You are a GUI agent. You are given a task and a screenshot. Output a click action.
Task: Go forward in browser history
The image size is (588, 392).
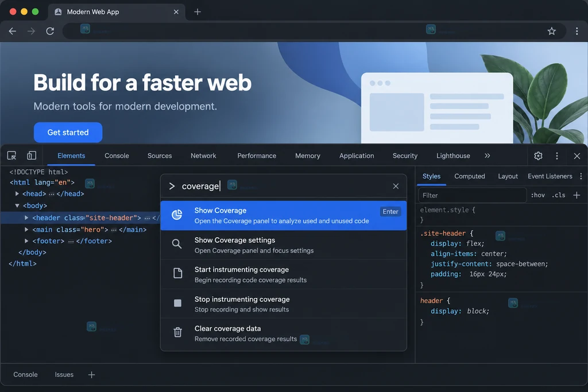click(31, 31)
